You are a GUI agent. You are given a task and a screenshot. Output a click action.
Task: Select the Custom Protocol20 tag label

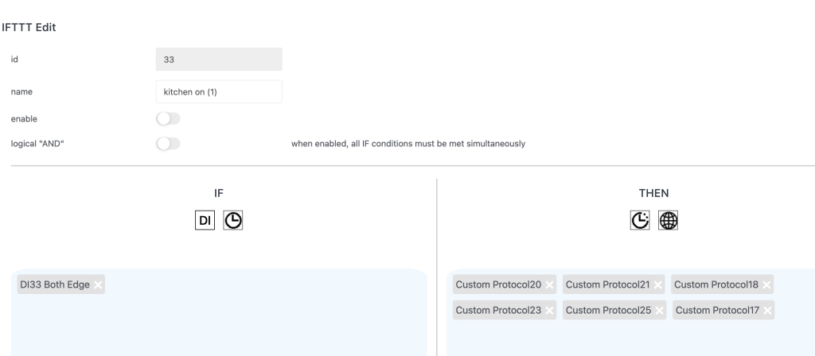498,285
